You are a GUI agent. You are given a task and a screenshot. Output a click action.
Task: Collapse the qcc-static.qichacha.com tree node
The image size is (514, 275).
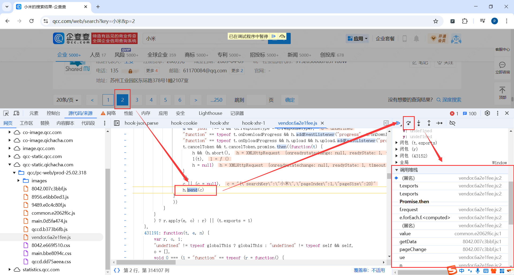point(10,164)
